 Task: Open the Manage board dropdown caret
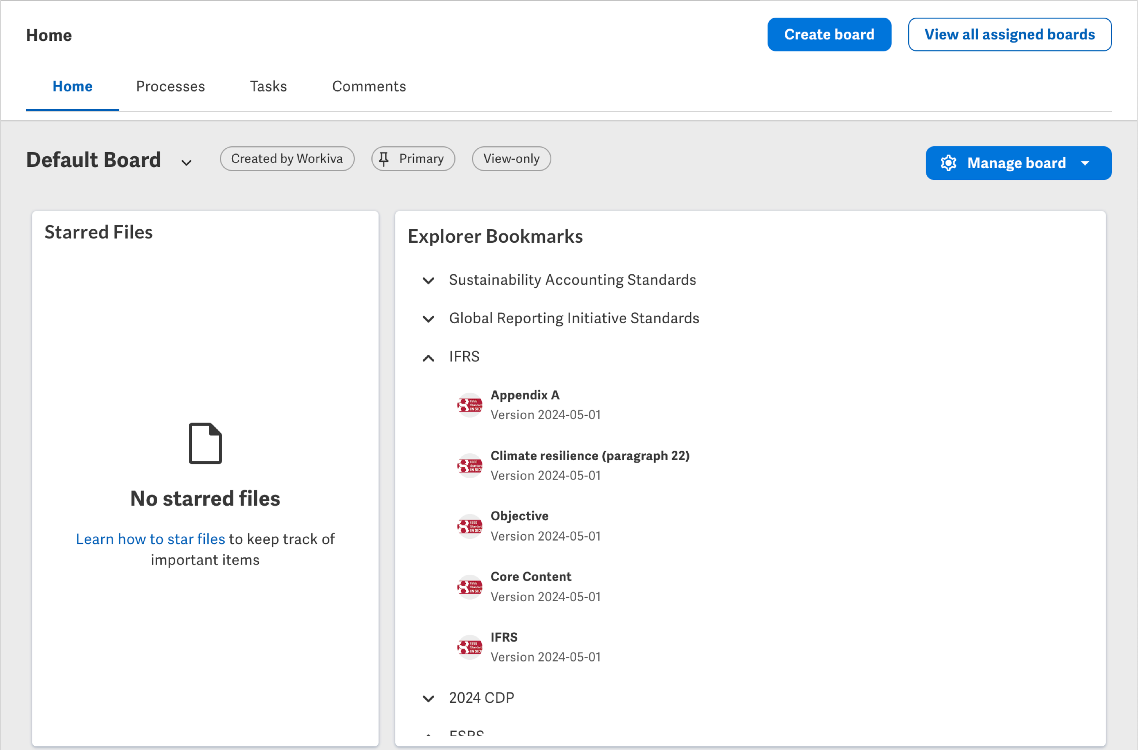coord(1085,163)
